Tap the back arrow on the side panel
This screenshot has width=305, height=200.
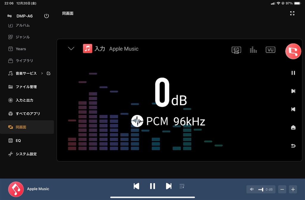tap(293, 146)
